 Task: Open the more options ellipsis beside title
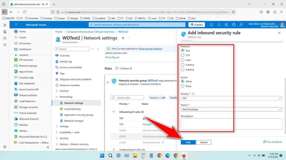click(129, 38)
